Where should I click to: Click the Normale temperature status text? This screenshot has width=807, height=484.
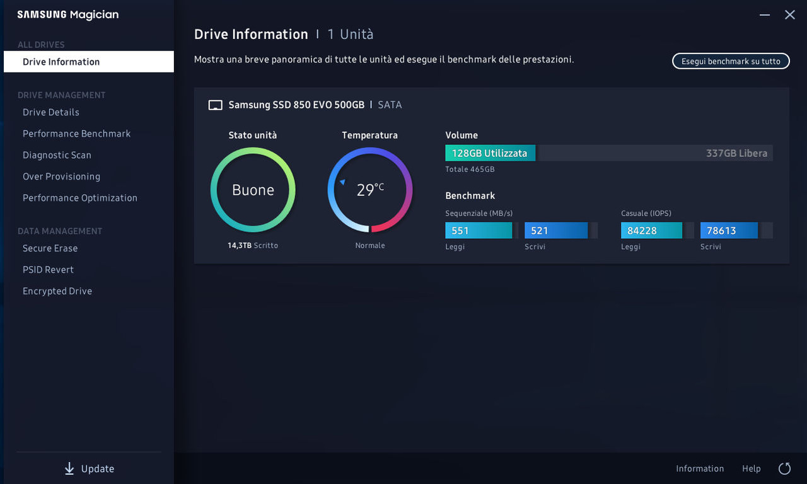pyautogui.click(x=370, y=245)
